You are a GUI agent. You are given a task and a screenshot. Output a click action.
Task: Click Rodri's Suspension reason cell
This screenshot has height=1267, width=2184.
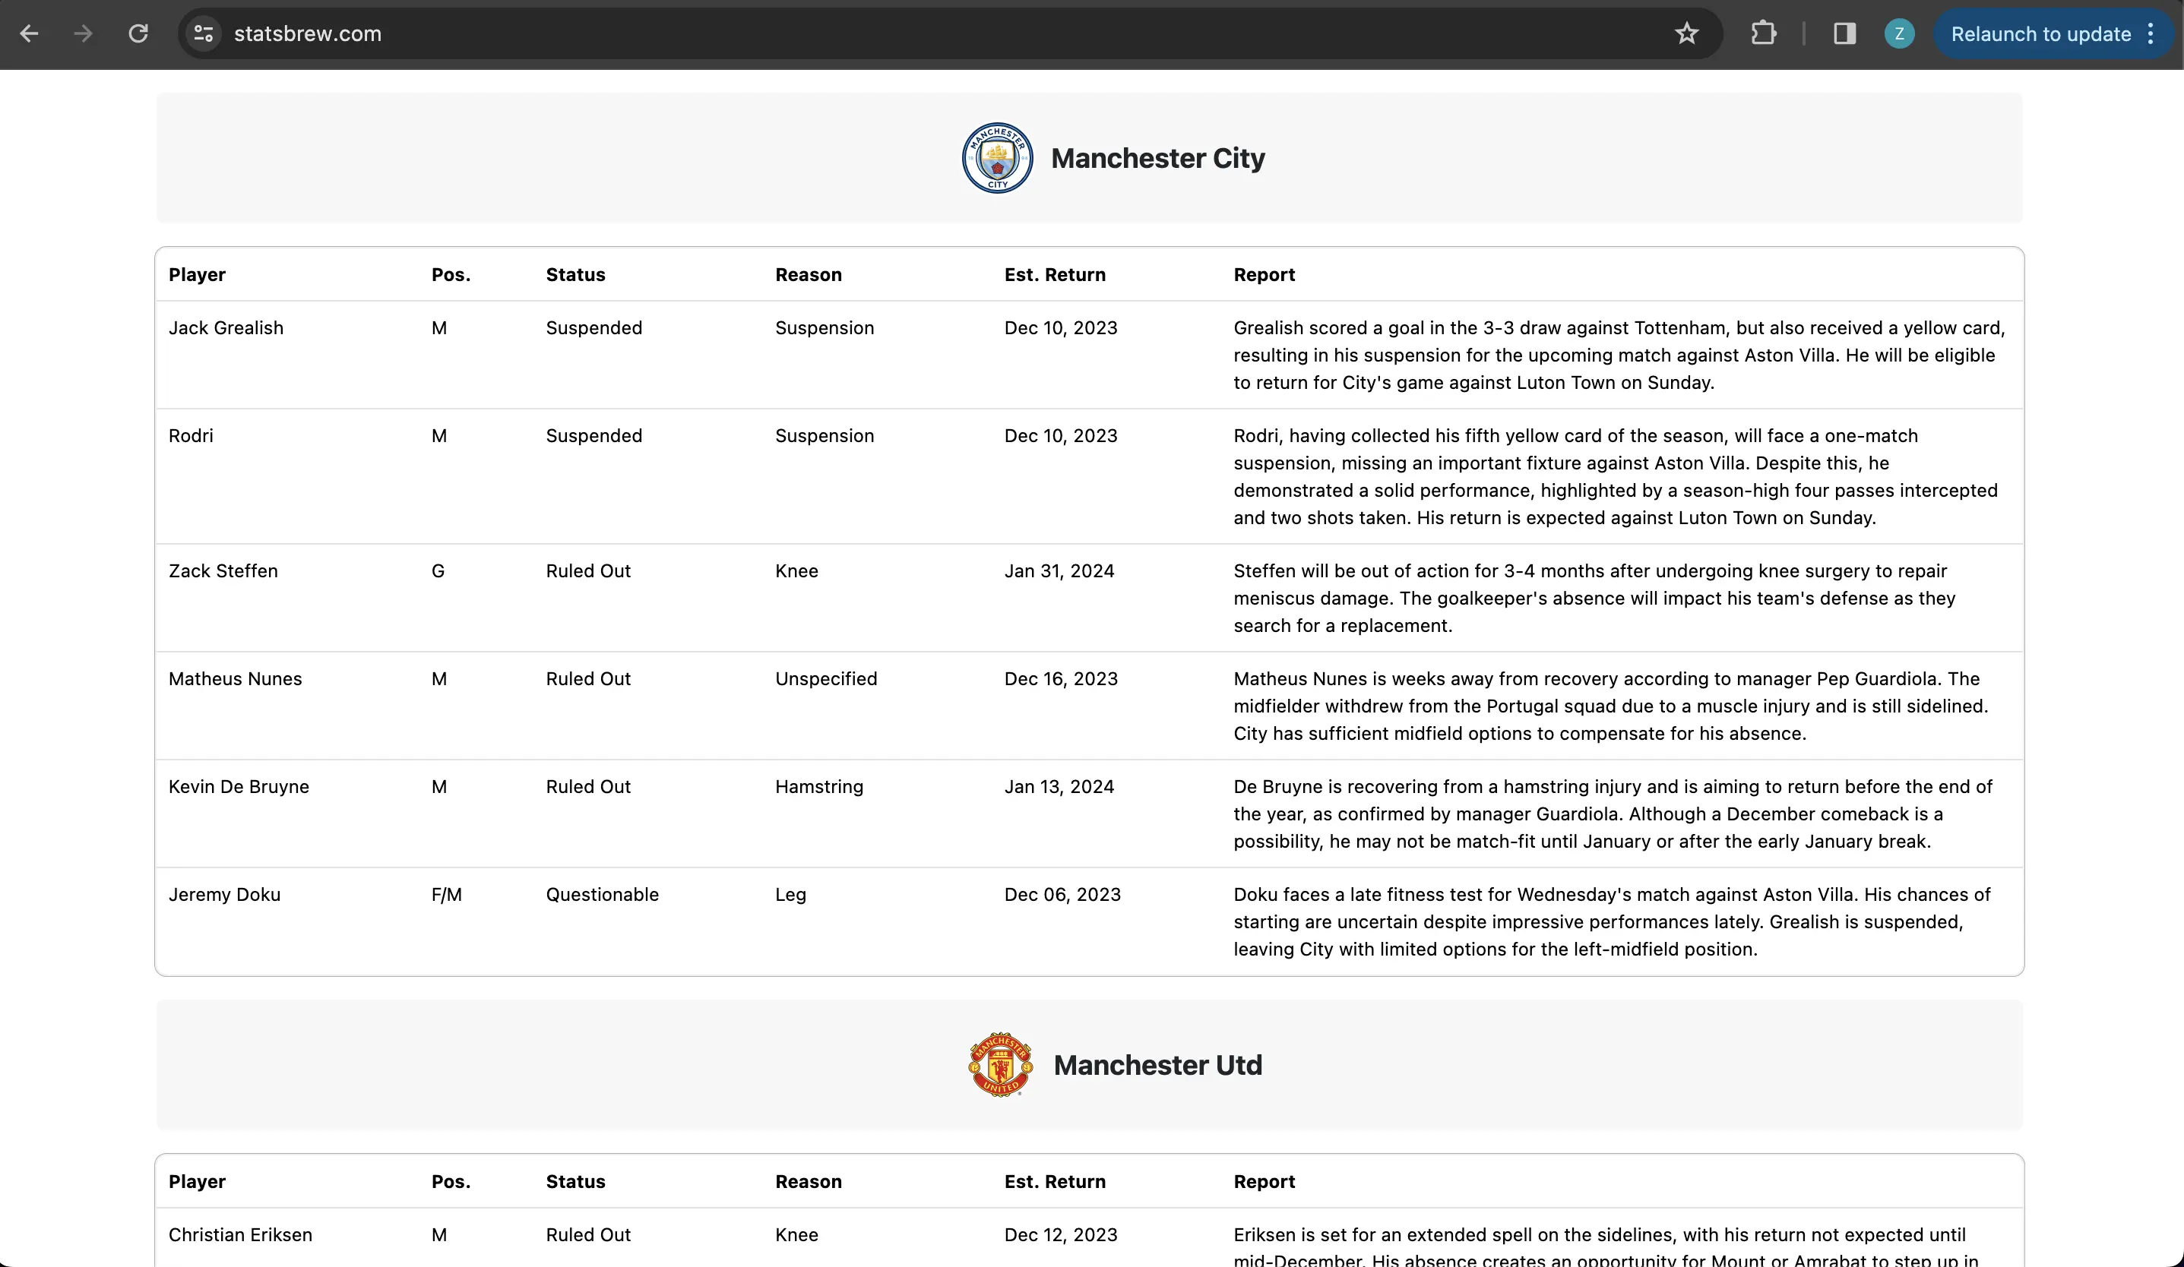click(825, 435)
